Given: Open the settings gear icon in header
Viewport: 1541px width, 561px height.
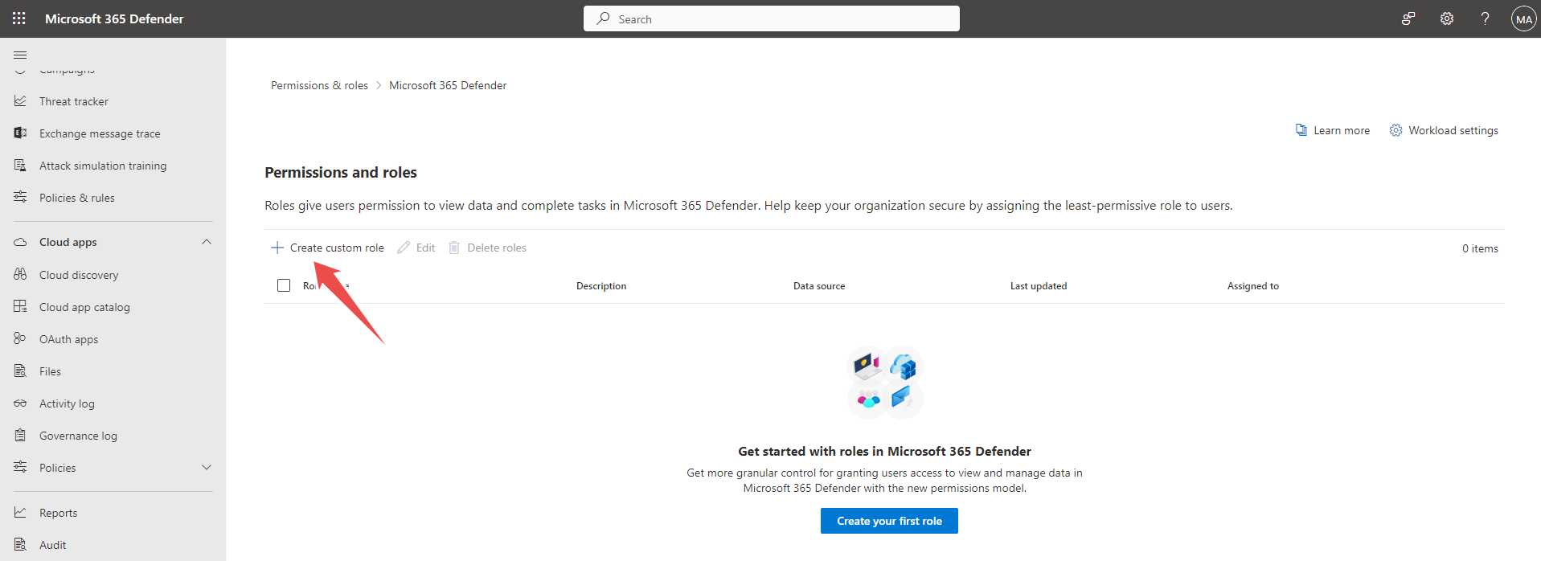Looking at the screenshot, I should (1447, 18).
